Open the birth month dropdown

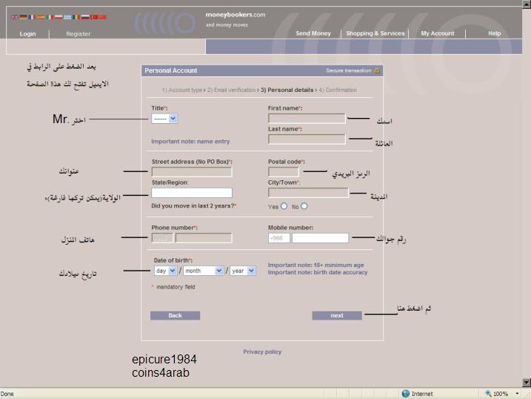203,271
